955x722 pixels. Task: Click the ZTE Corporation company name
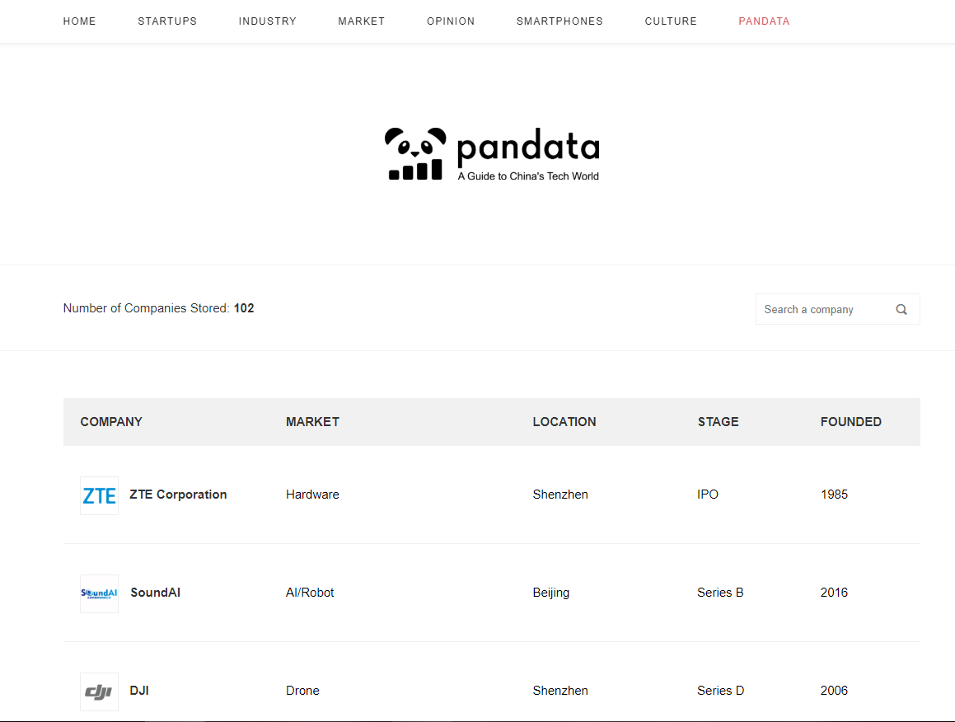pyautogui.click(x=178, y=495)
